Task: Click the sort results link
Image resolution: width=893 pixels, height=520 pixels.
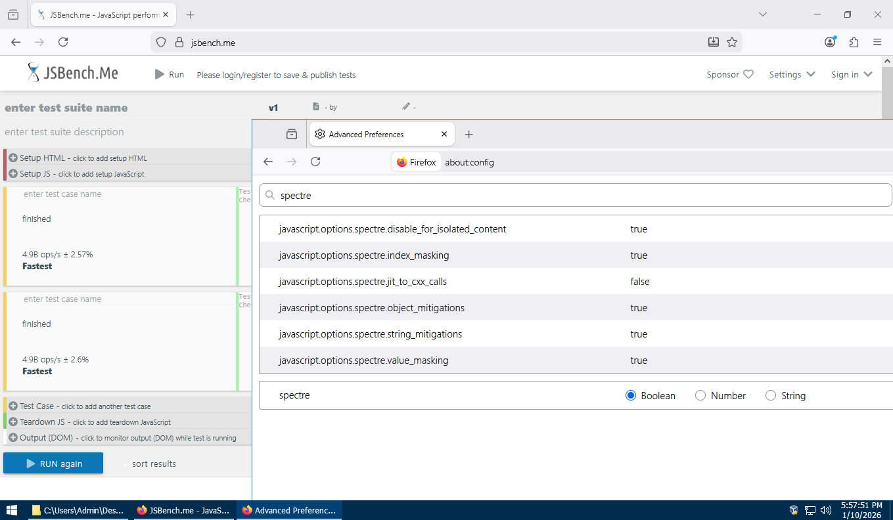Action: pyautogui.click(x=154, y=464)
